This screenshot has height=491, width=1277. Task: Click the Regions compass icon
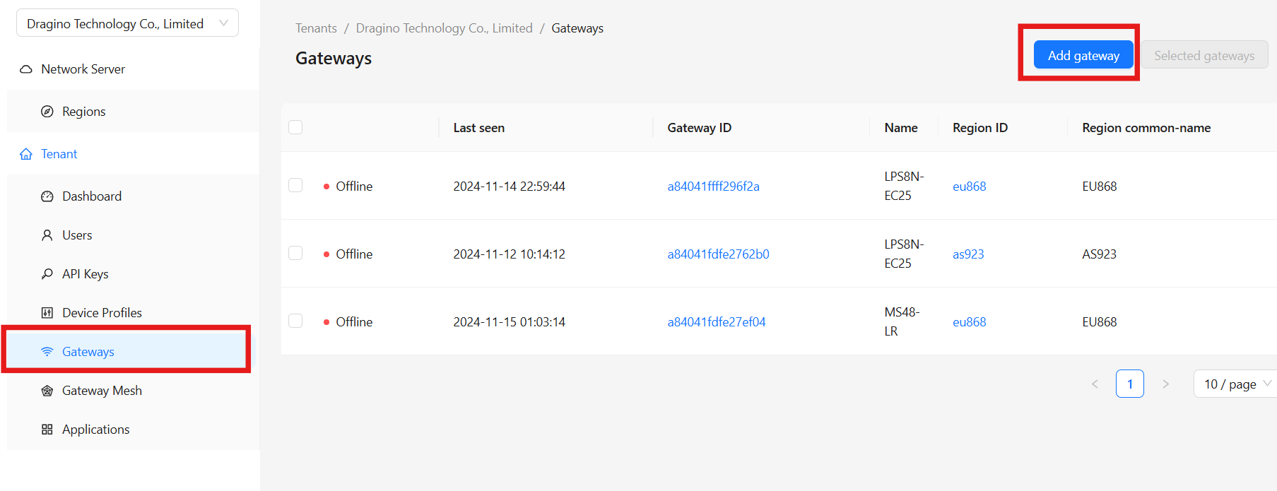tap(47, 112)
